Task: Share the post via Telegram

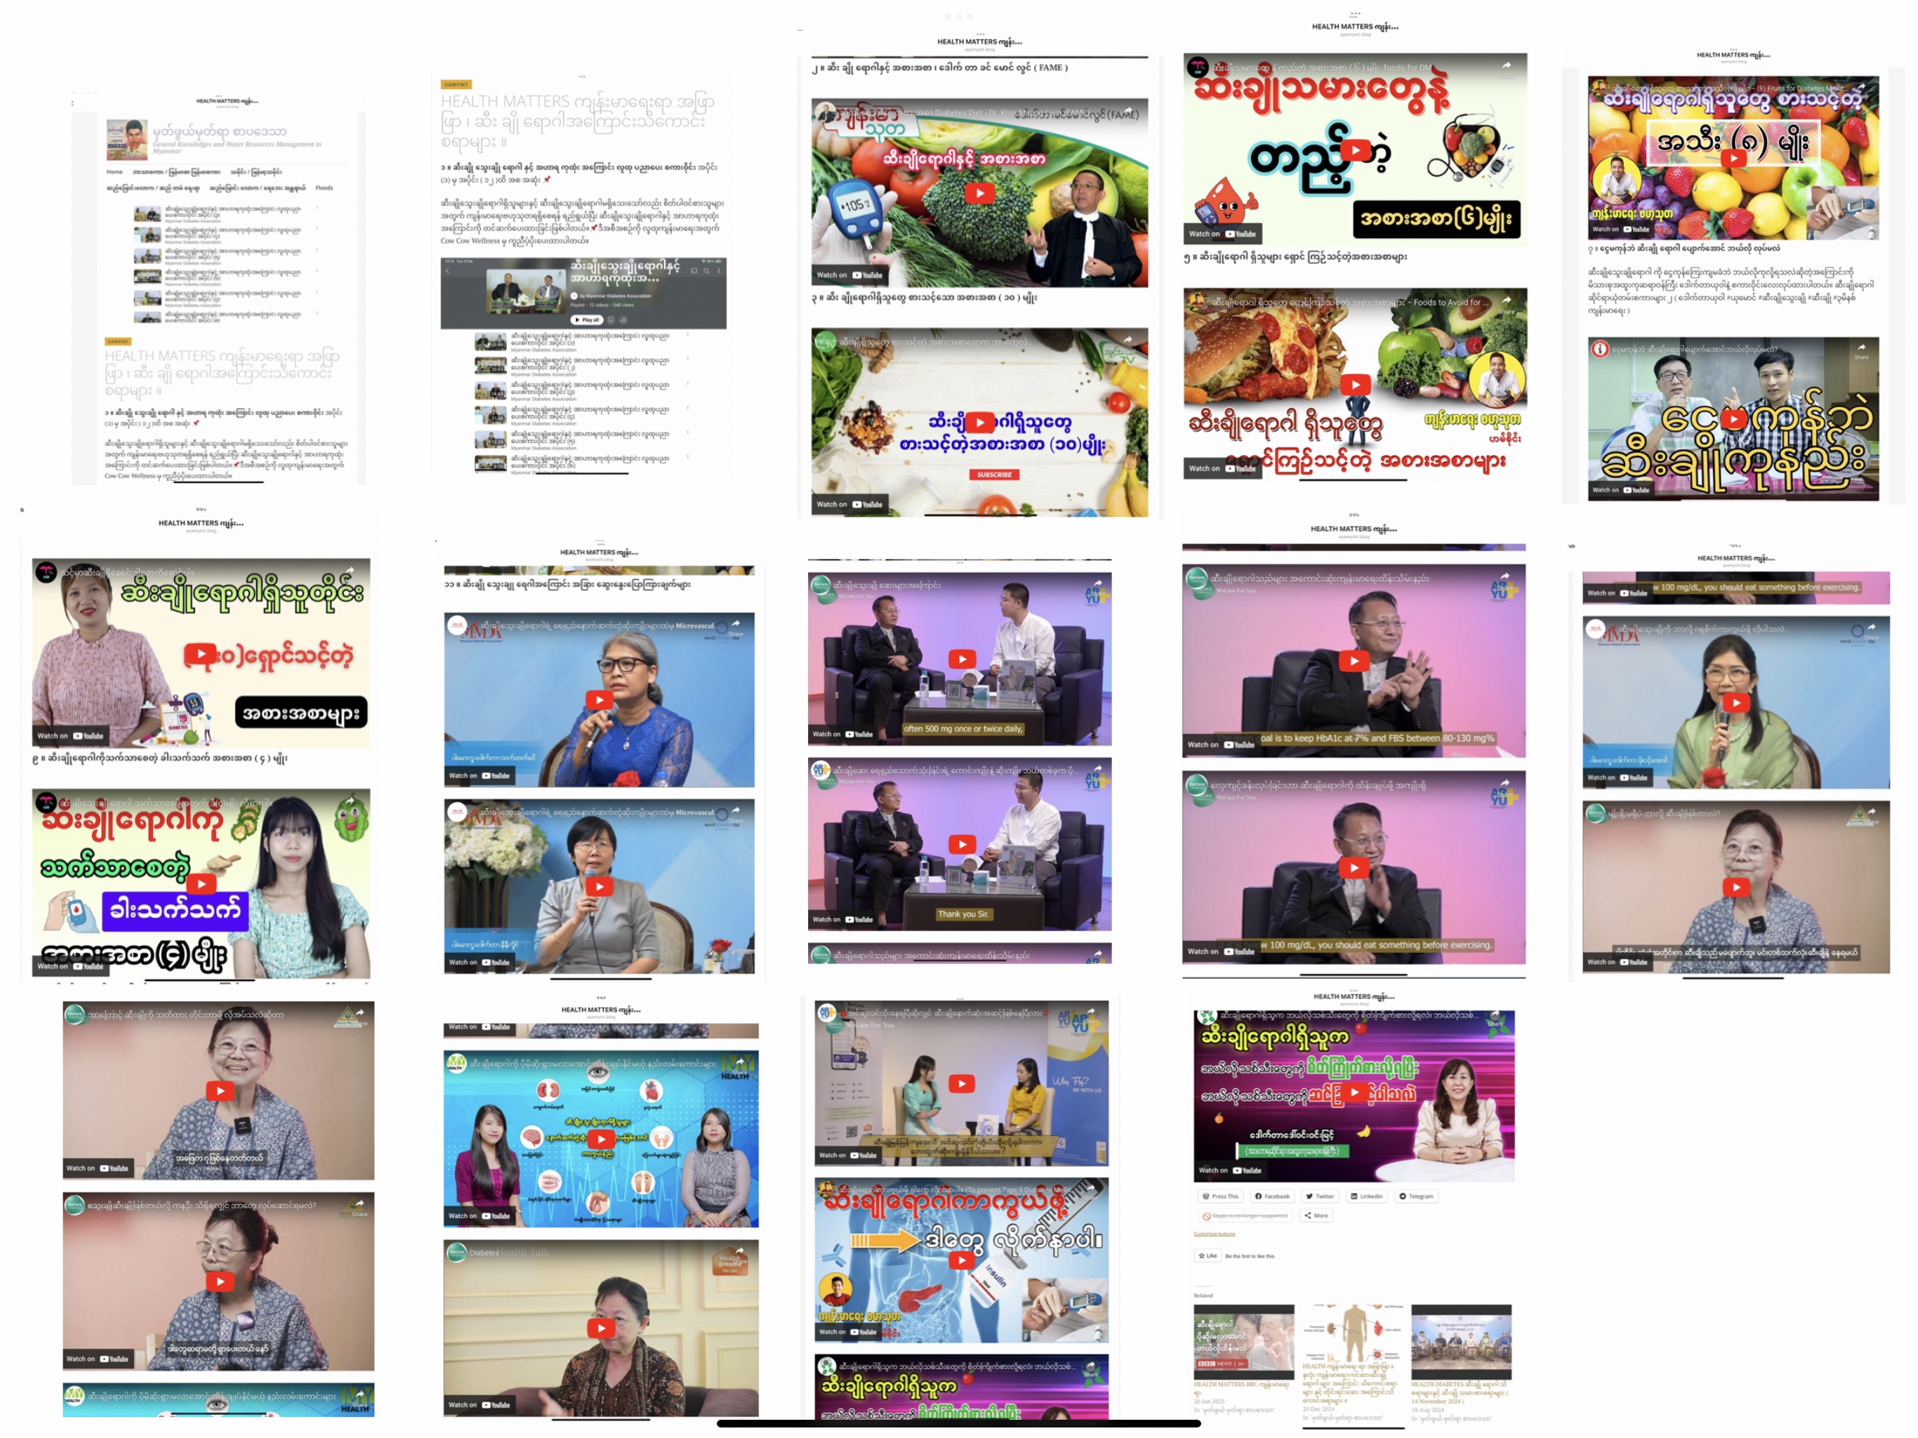Action: point(1416,1196)
